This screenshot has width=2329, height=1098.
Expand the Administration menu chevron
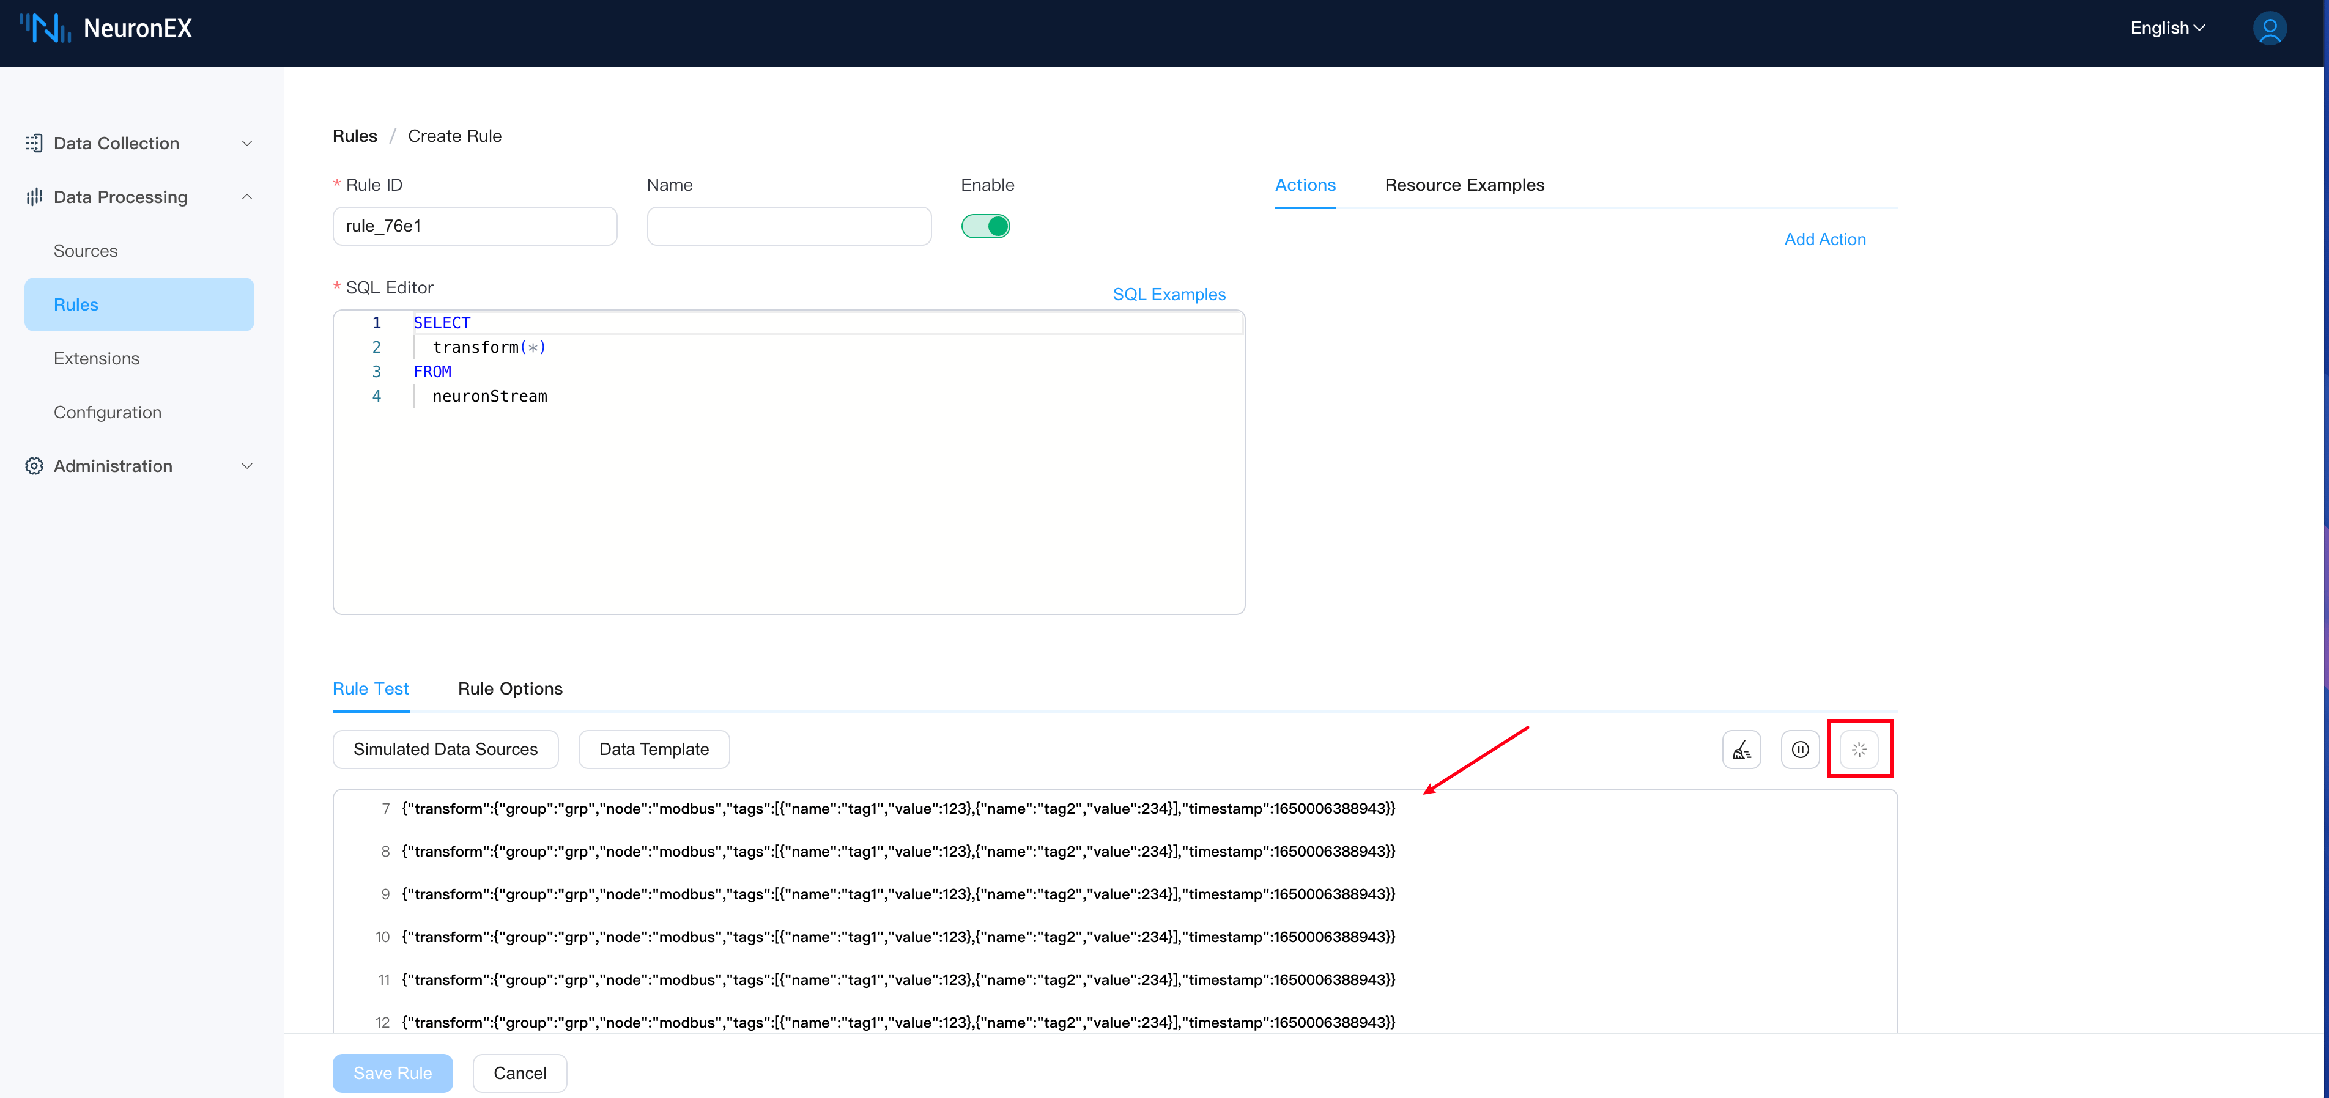[247, 466]
